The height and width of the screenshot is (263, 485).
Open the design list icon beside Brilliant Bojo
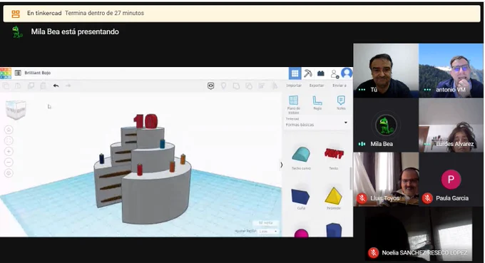point(18,73)
